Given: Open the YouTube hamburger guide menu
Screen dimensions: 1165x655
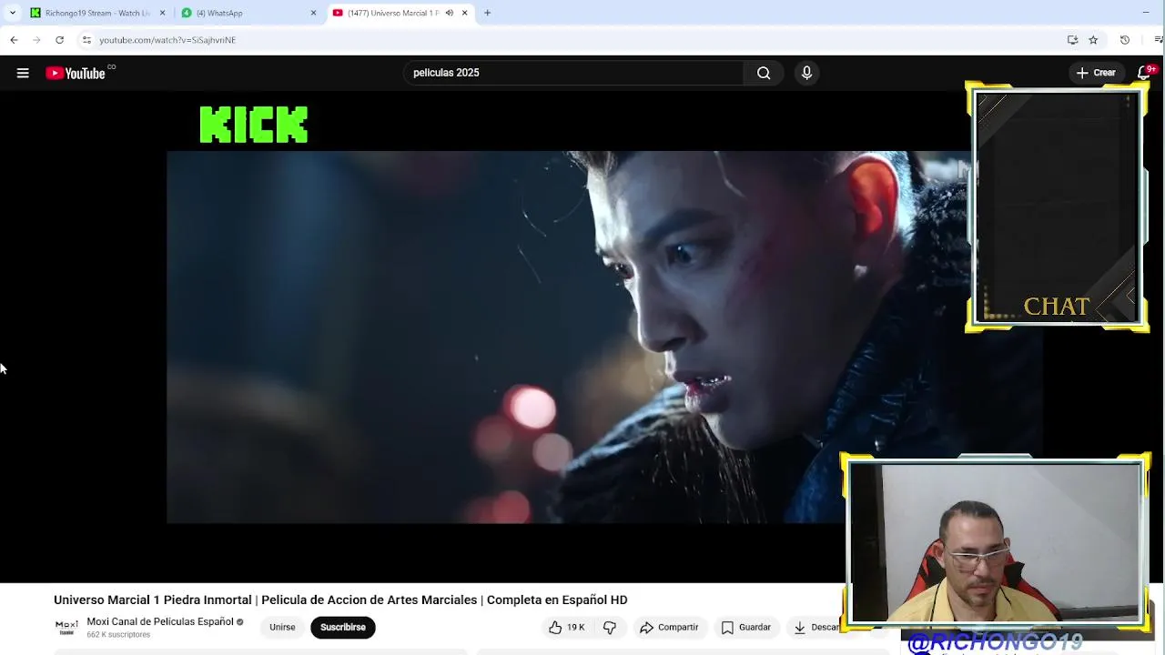Looking at the screenshot, I should [x=23, y=73].
